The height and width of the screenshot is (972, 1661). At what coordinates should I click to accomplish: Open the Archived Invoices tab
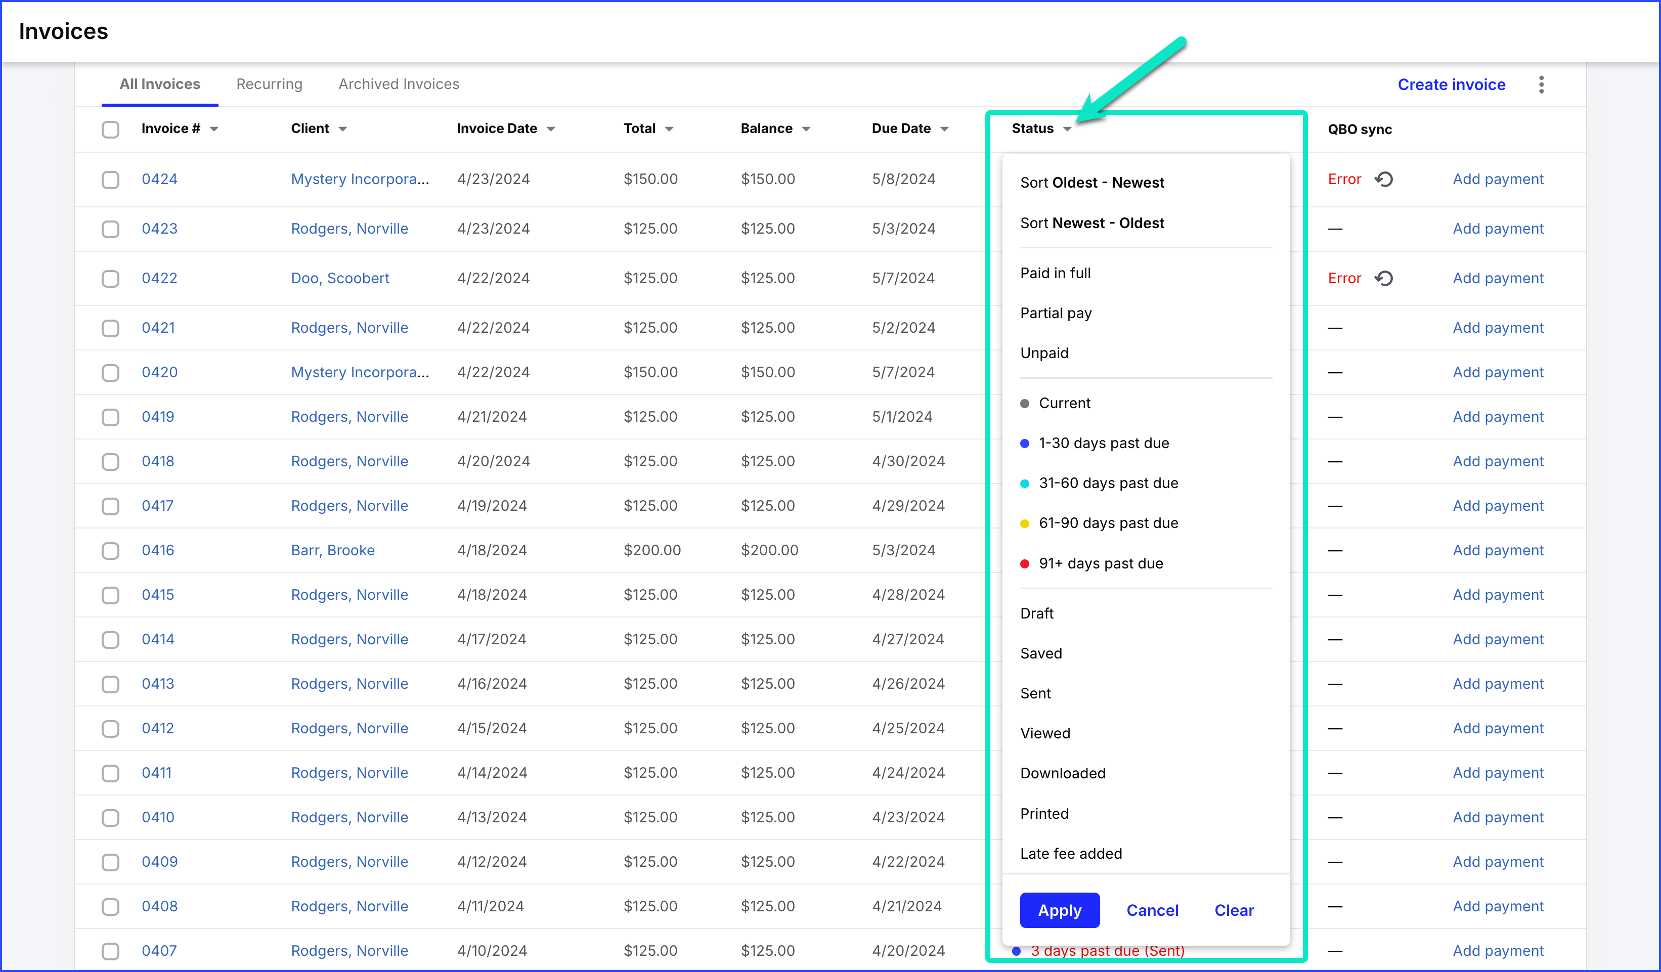(399, 83)
